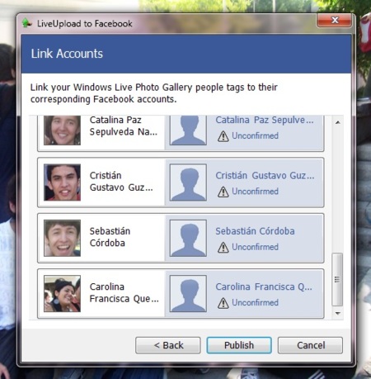371x379 pixels.
Task: Select Catalina Paz Facebook profile silhouette
Action: click(x=188, y=130)
